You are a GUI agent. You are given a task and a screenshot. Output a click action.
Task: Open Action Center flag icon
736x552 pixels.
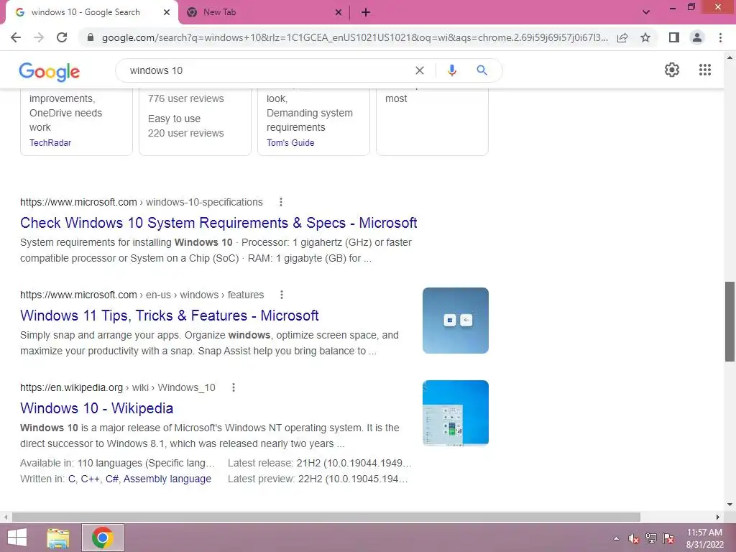pos(668,538)
